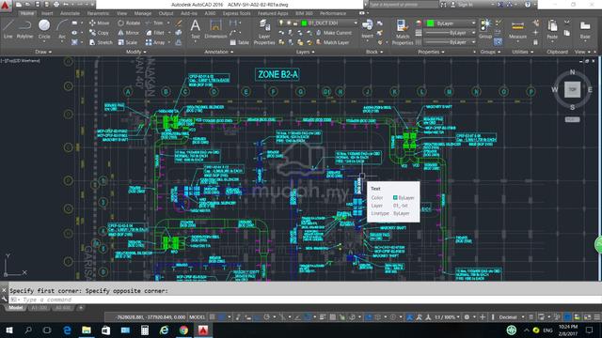The width and height of the screenshot is (602, 338).
Task: Expand the Draw panel
Action: click(43, 52)
